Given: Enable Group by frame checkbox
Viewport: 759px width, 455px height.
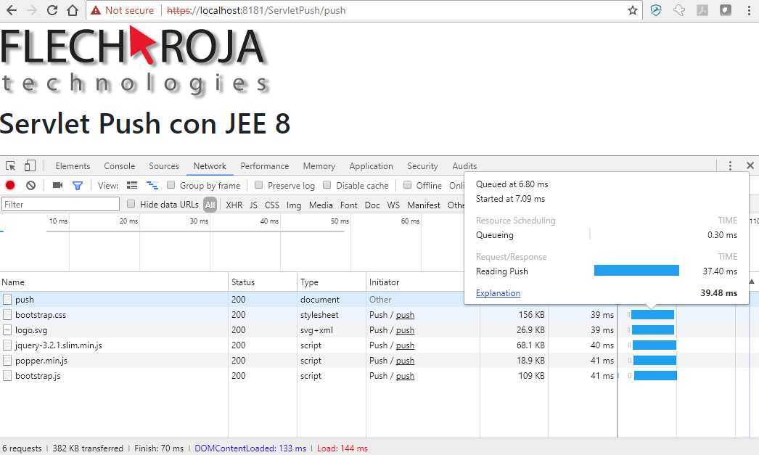Looking at the screenshot, I should click(171, 186).
